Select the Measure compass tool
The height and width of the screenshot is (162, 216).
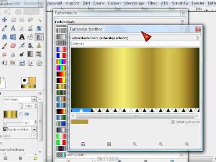coord(13,28)
